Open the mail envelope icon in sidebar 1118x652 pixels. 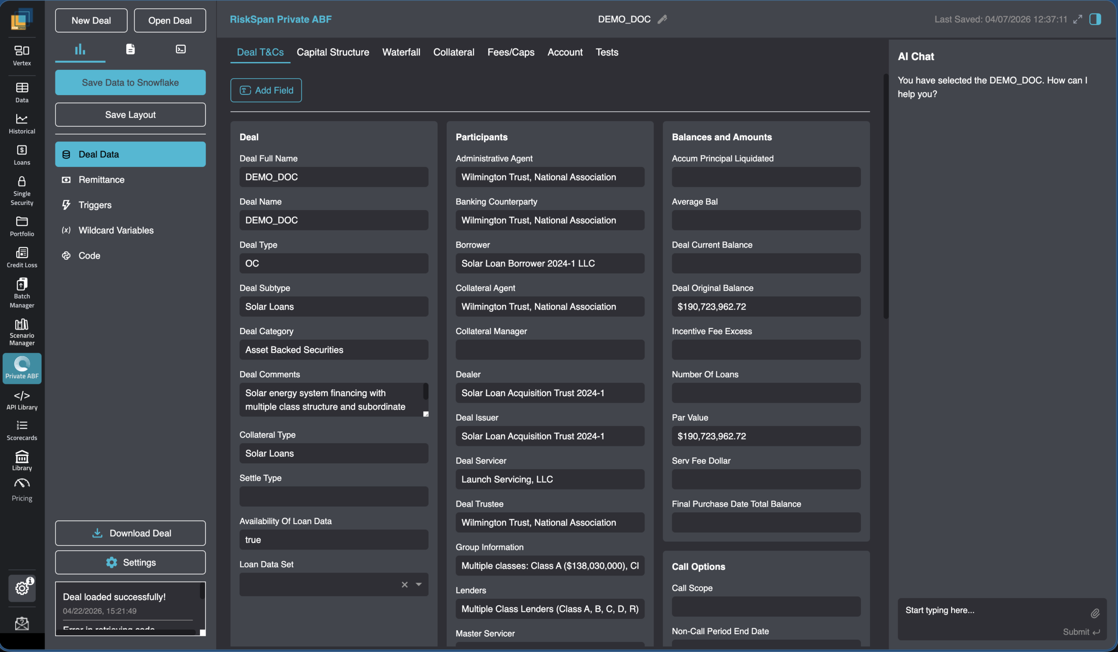pyautogui.click(x=22, y=623)
